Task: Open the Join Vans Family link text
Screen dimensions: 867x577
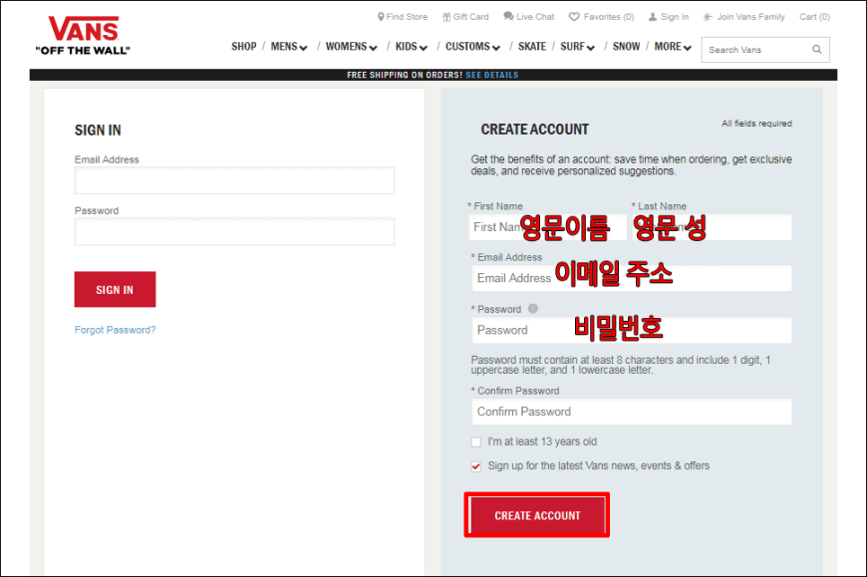Action: point(750,17)
